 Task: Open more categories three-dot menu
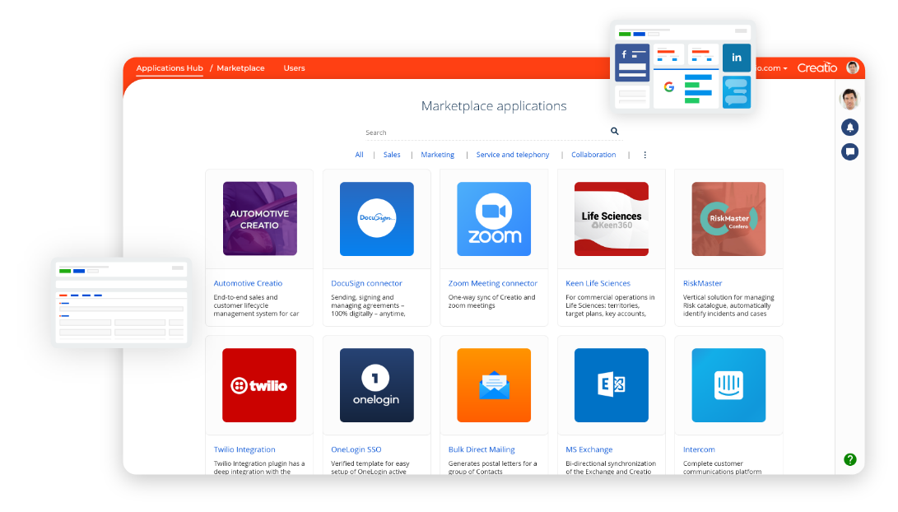click(x=644, y=155)
